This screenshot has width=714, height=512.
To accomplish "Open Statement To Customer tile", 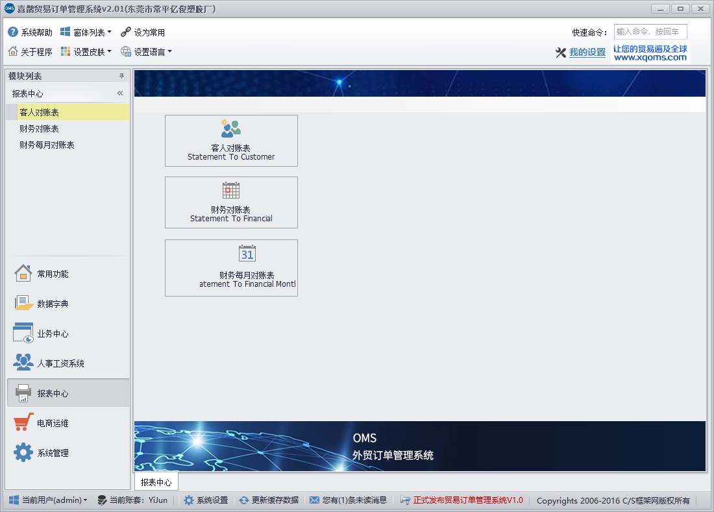I will pos(231,141).
